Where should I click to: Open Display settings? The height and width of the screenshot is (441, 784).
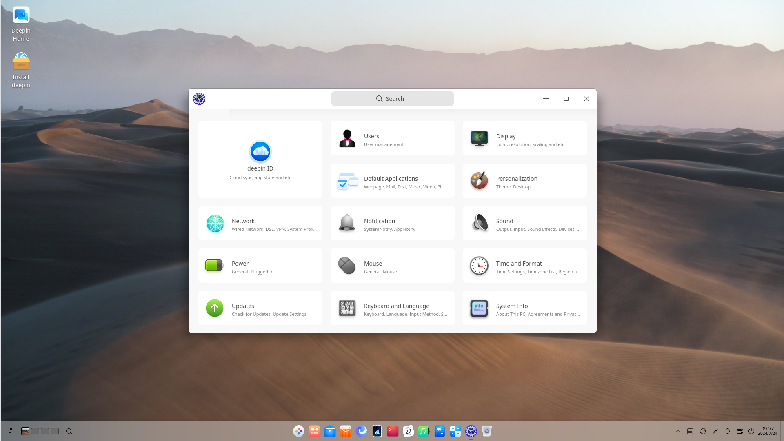[x=524, y=138]
